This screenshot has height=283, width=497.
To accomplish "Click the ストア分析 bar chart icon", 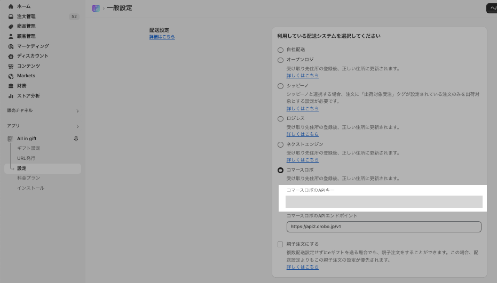I will tap(11, 96).
